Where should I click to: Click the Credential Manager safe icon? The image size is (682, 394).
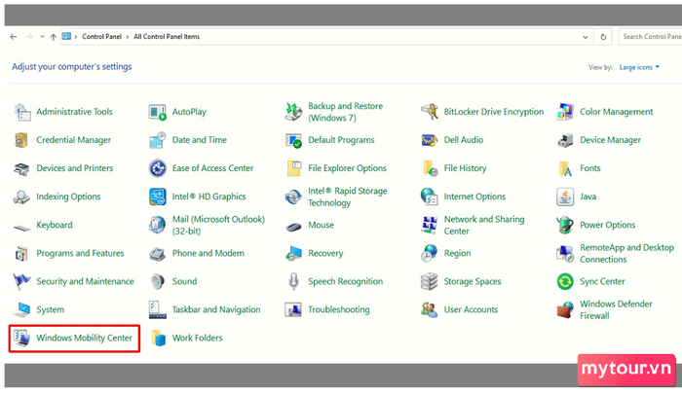pyautogui.click(x=21, y=140)
